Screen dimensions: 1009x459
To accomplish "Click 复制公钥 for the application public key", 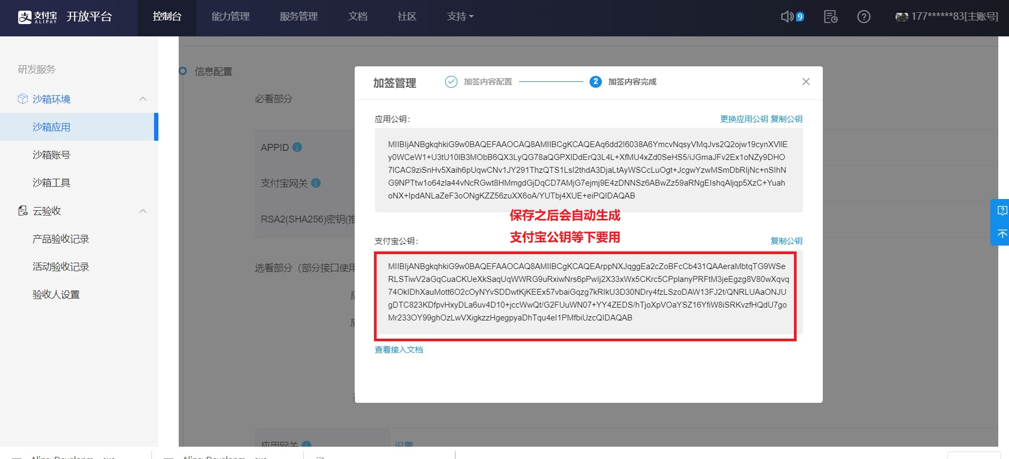I will [x=786, y=119].
